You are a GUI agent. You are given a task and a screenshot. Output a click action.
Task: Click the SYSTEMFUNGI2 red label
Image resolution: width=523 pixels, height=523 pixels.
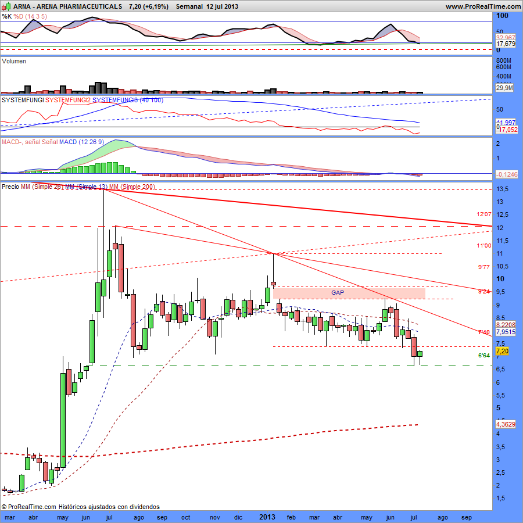[68, 100]
